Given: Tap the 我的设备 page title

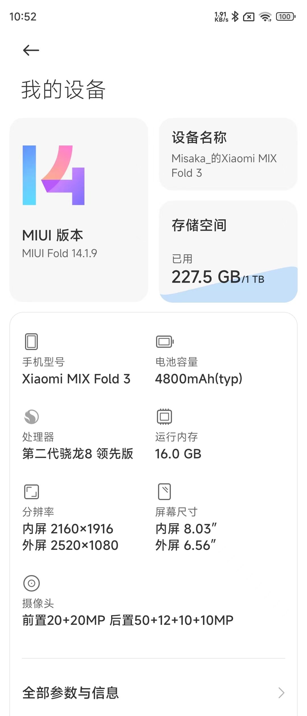Looking at the screenshot, I should click(x=63, y=89).
